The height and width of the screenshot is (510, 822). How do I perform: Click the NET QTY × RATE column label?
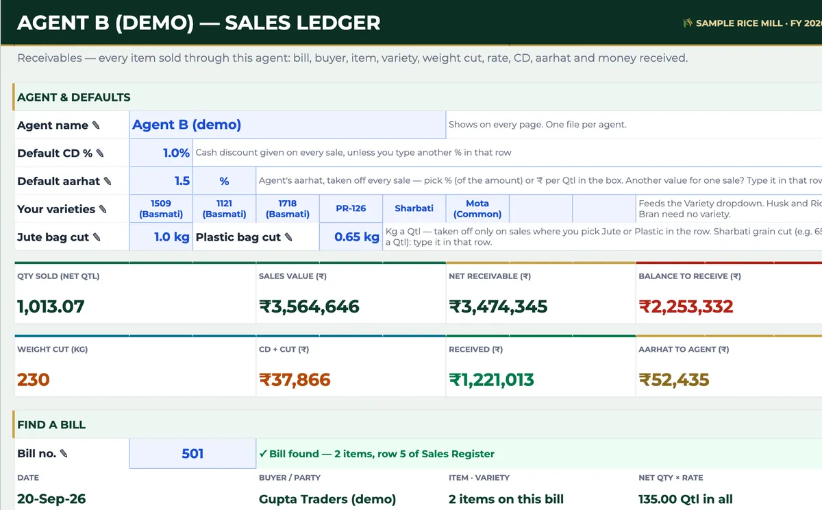point(671,478)
